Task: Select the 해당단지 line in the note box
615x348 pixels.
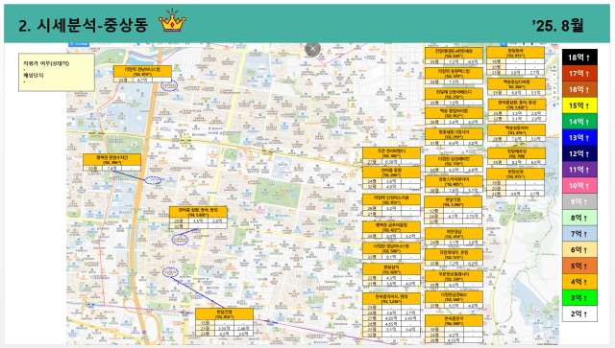Action: click(34, 75)
